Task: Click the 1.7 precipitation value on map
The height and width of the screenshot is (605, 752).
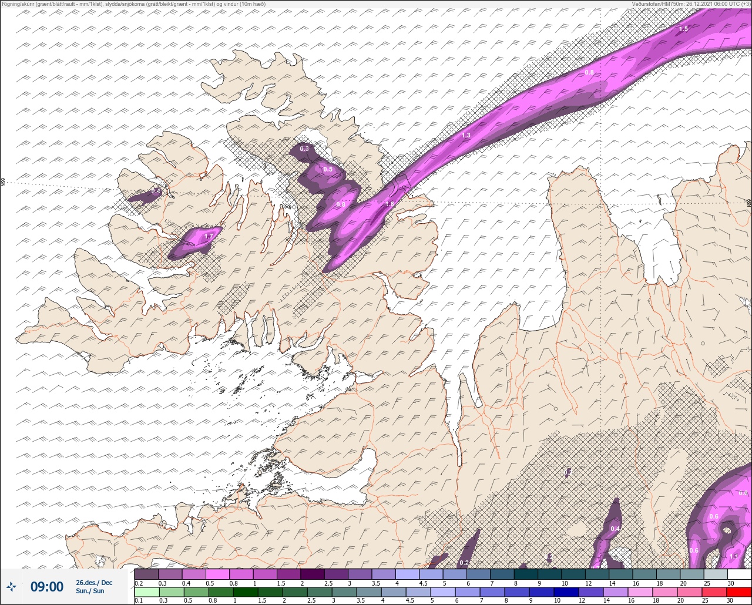Action: click(x=208, y=237)
